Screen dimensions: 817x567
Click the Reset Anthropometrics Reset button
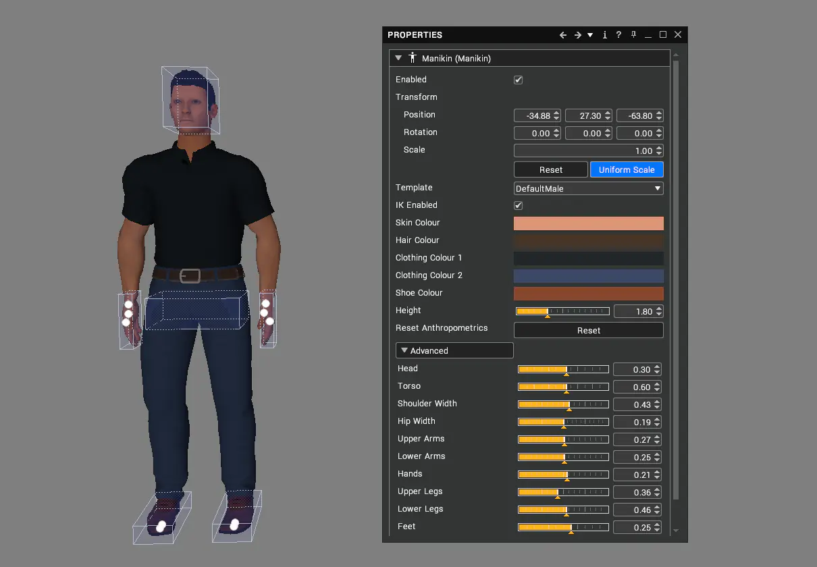tap(589, 330)
